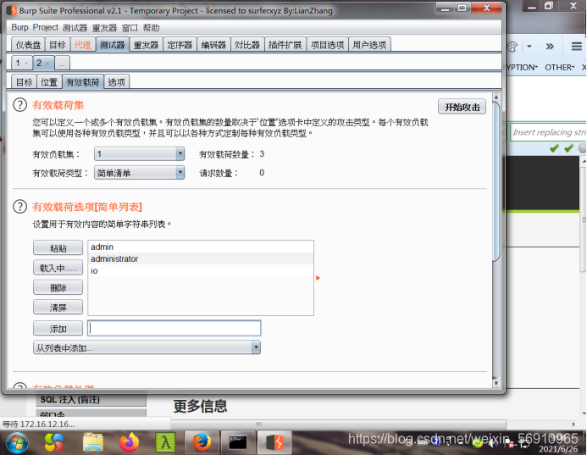The height and width of the screenshot is (455, 587).
Task: Click the 开始攻击 button
Action: (x=462, y=107)
